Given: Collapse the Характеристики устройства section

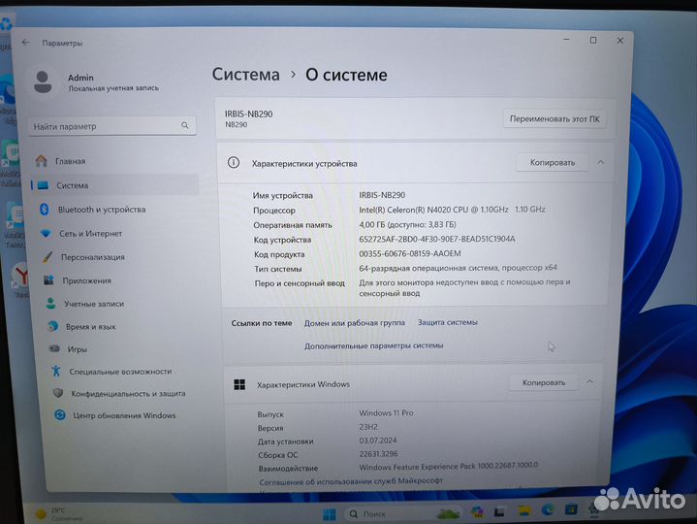Looking at the screenshot, I should point(600,163).
